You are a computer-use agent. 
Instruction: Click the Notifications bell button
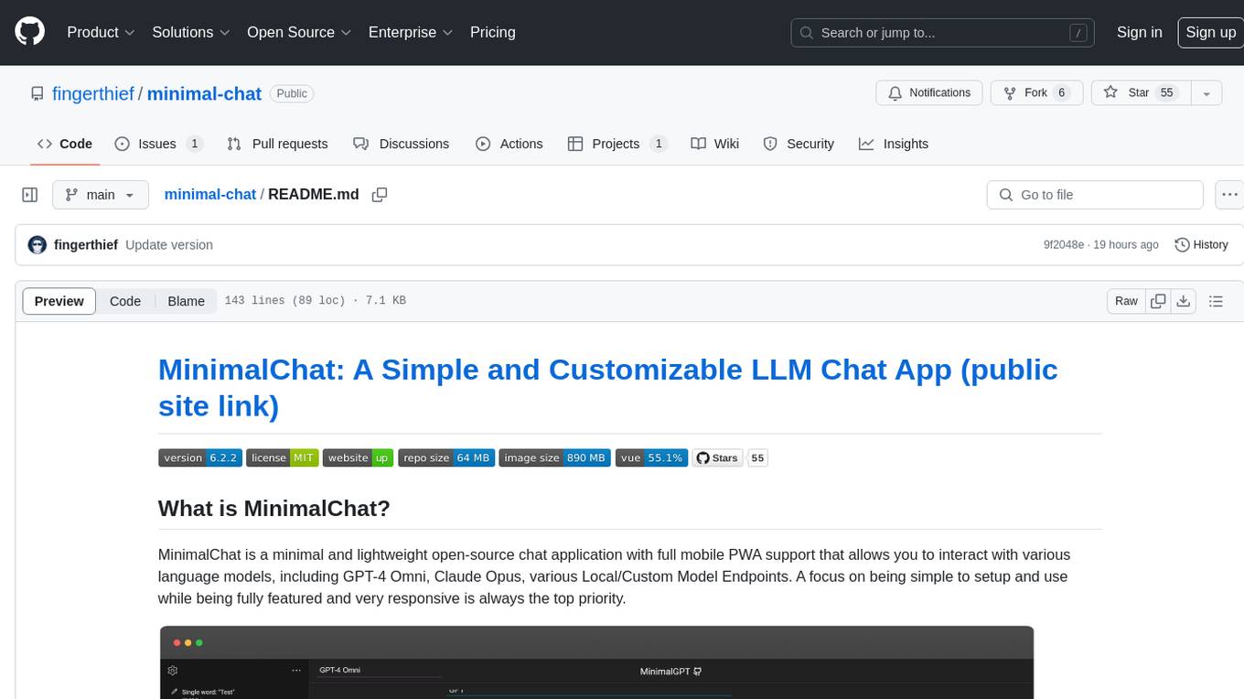point(929,93)
